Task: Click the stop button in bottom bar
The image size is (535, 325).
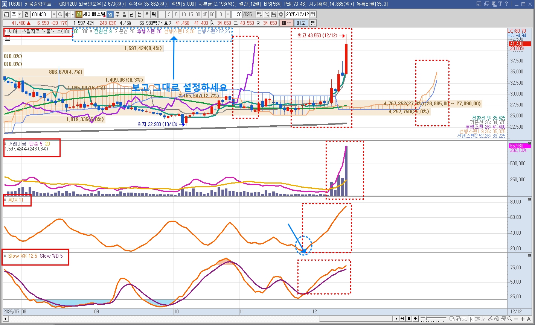Action: pos(409,319)
